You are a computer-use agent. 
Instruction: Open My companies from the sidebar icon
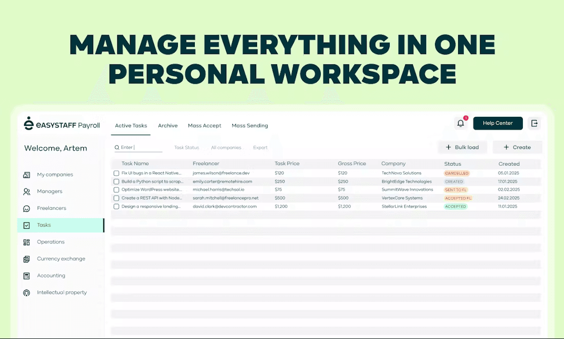27,175
